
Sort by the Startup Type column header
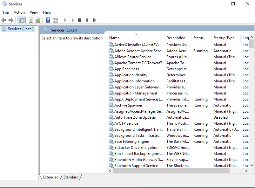point(226,38)
